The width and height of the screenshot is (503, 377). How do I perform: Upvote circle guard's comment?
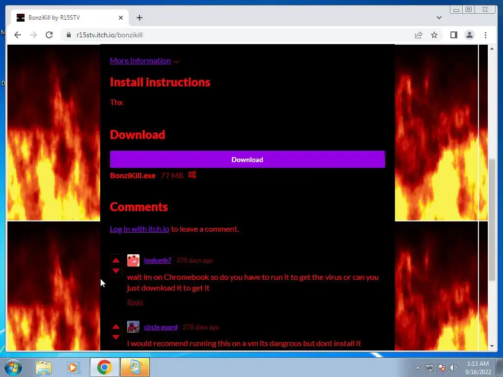click(116, 326)
